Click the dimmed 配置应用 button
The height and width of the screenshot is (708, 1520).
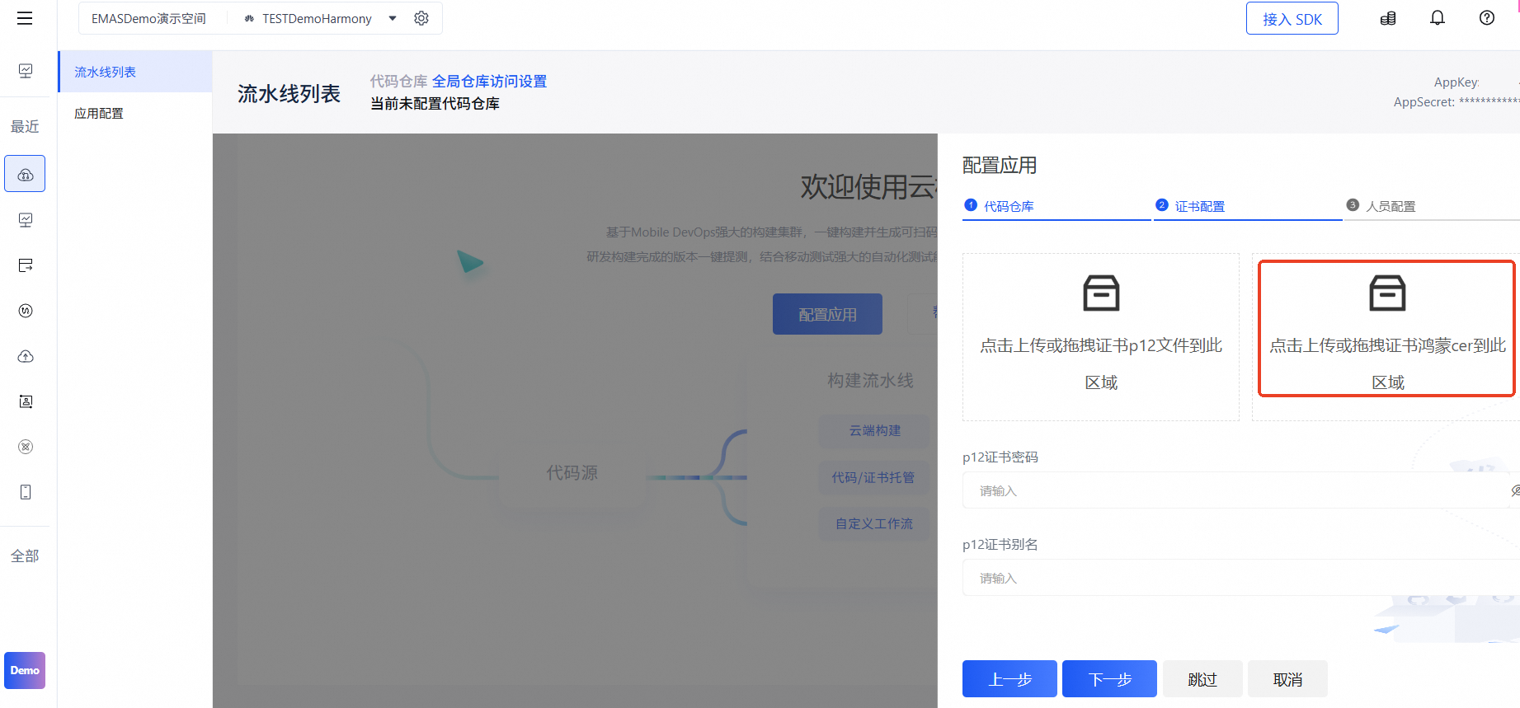[827, 314]
